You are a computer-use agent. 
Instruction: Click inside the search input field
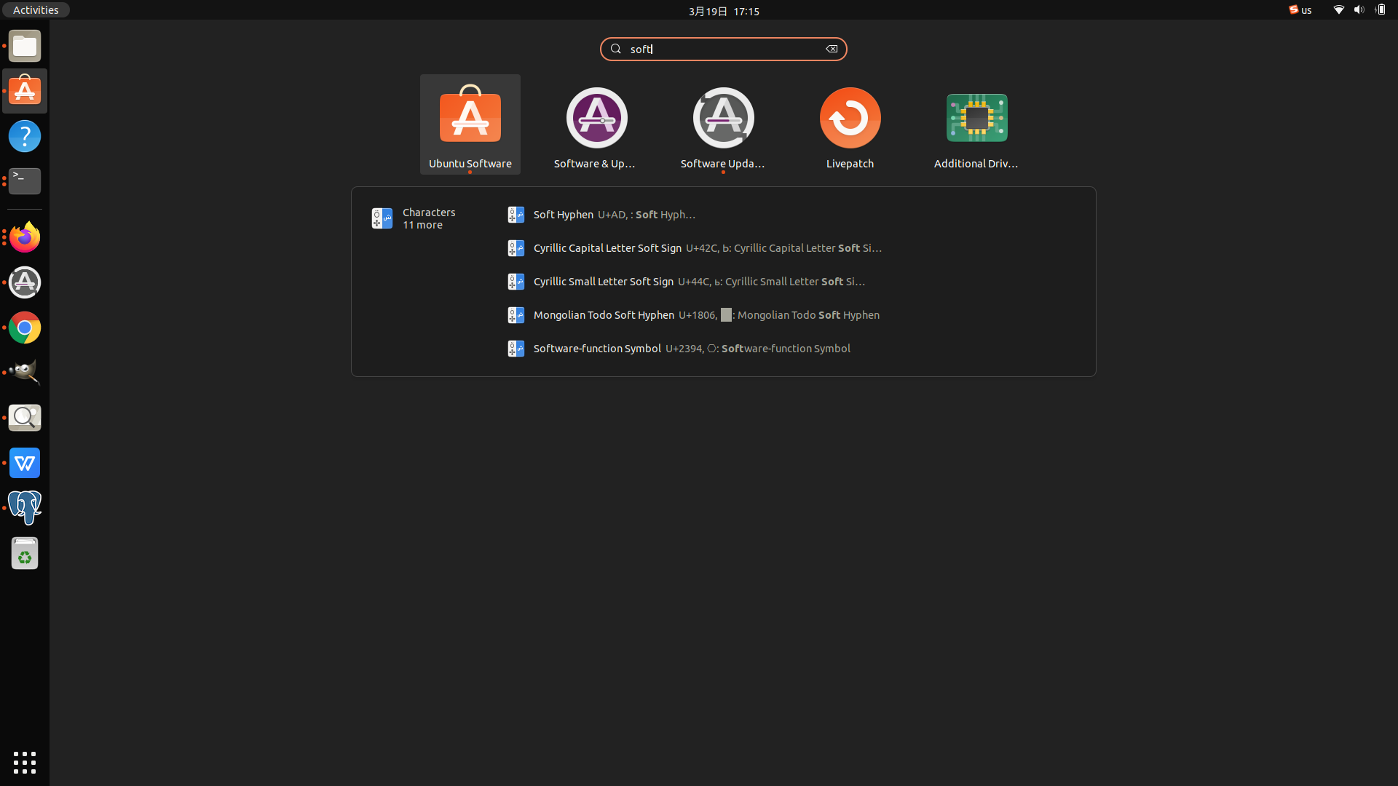[722, 49]
